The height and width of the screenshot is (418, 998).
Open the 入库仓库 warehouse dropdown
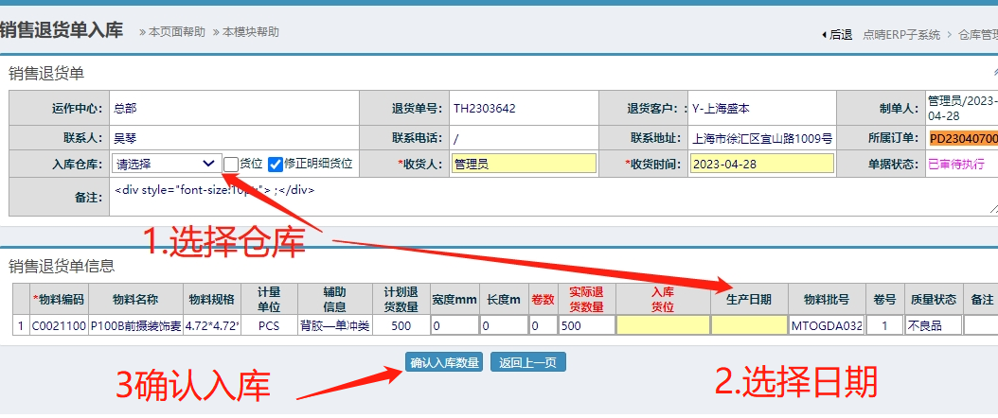(x=166, y=164)
